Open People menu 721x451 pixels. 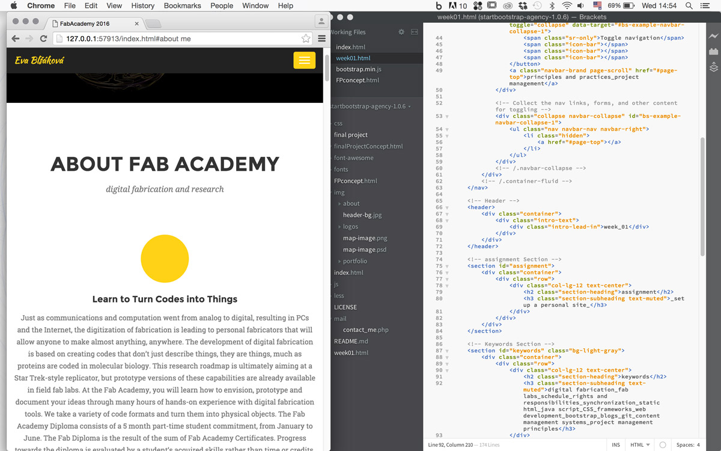[222, 5]
